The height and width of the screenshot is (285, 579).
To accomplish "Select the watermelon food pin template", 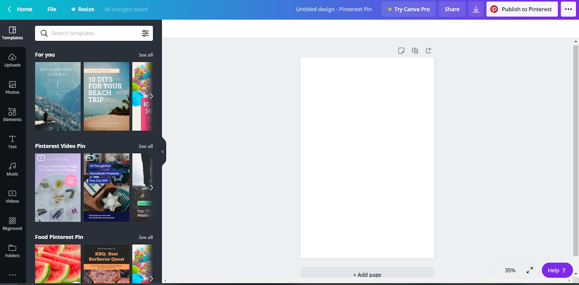I will click(x=58, y=264).
